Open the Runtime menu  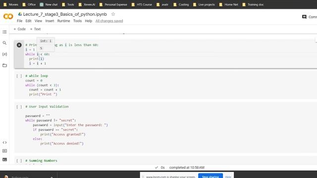(63, 21)
